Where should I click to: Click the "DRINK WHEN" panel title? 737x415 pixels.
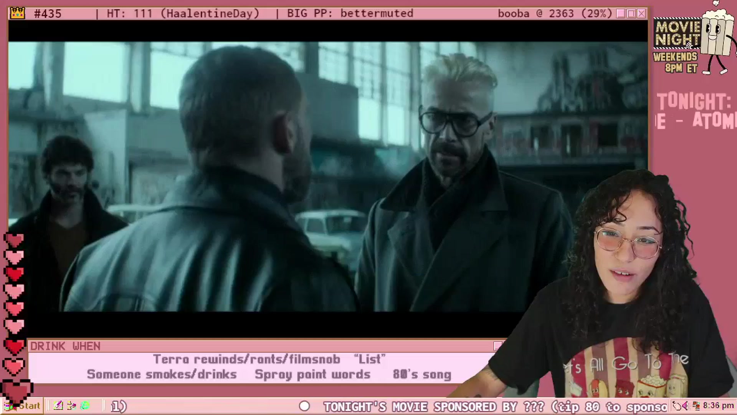tap(65, 346)
